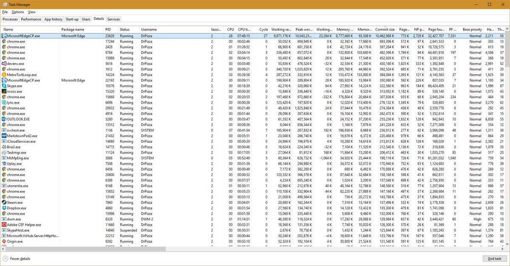This screenshot has height=266, width=510.
Task: Switch to the Users tab
Action: tap(86, 19)
